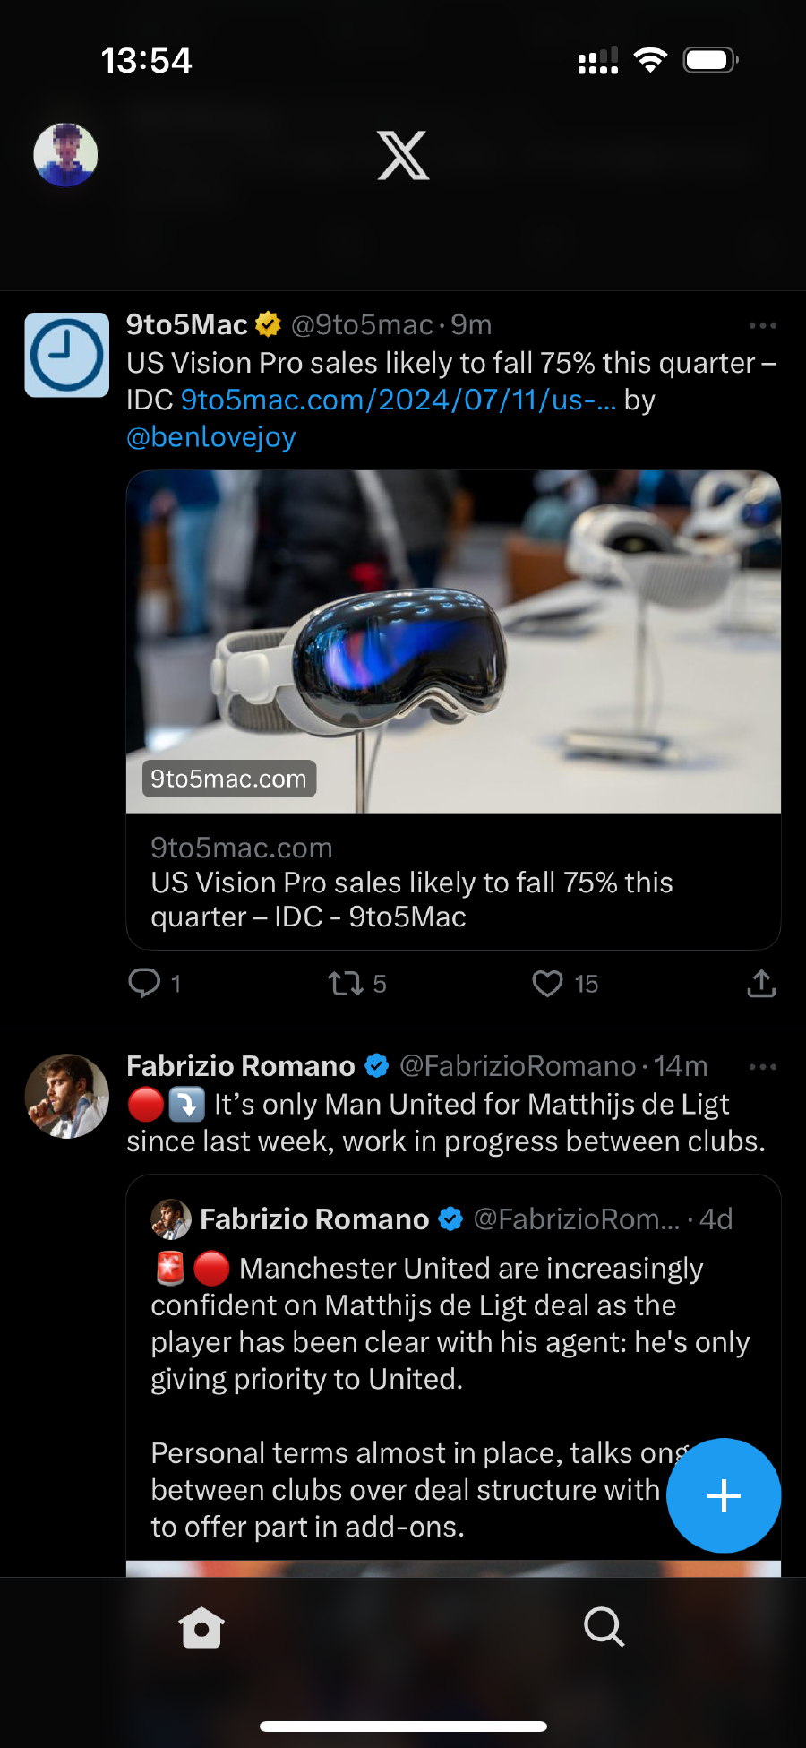The image size is (806, 1748).
Task: Share the 9to5Mac post
Action: point(760,984)
